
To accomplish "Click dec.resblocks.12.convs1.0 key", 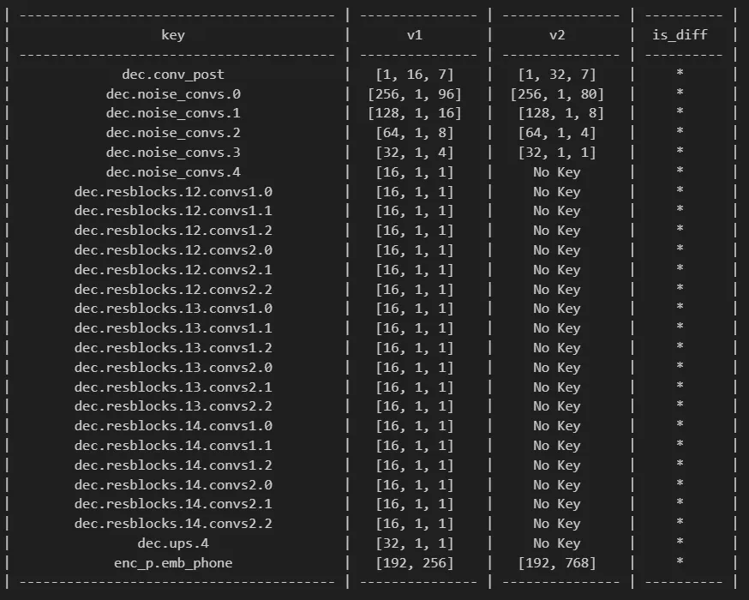I will pyautogui.click(x=173, y=191).
